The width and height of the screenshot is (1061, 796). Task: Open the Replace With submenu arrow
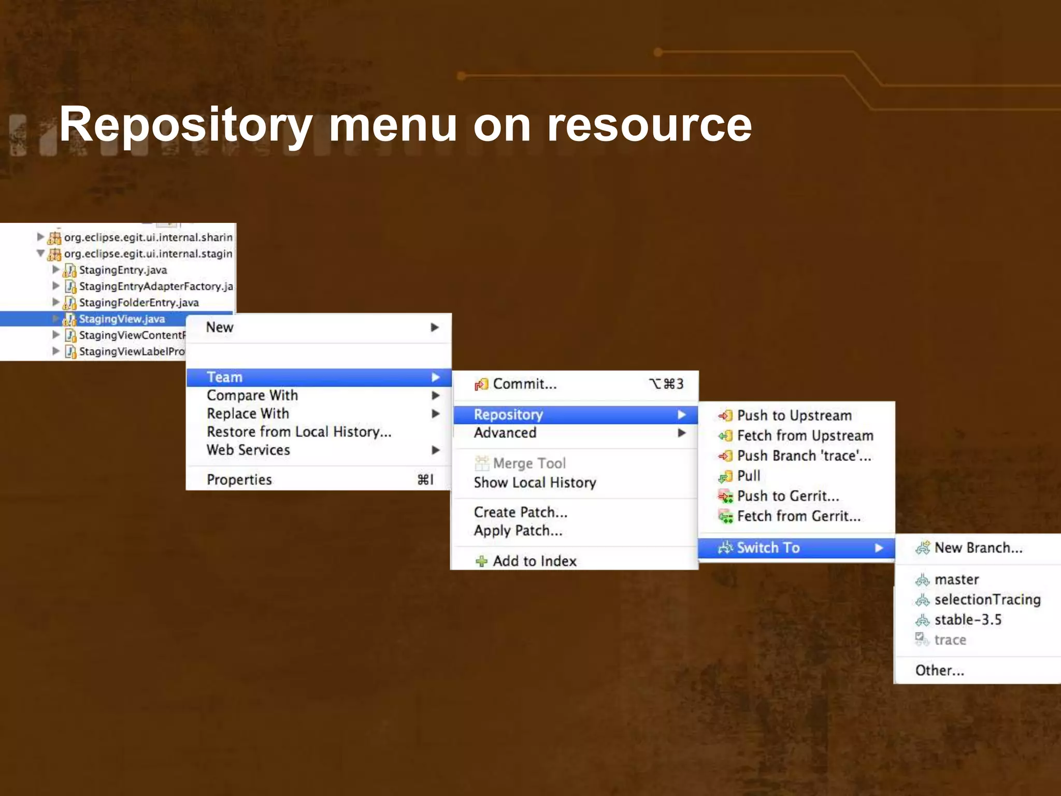pos(436,414)
